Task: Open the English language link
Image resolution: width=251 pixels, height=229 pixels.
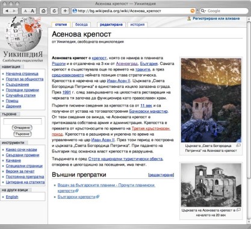Action: pos(12,197)
